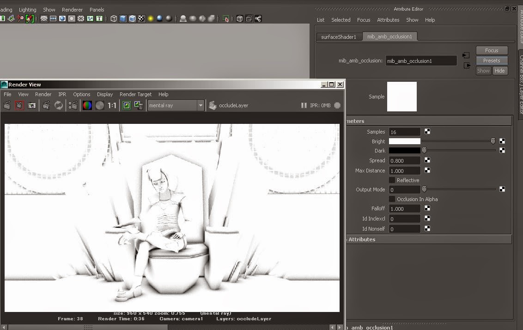
Task: Click the render region icon
Action: click(x=19, y=105)
